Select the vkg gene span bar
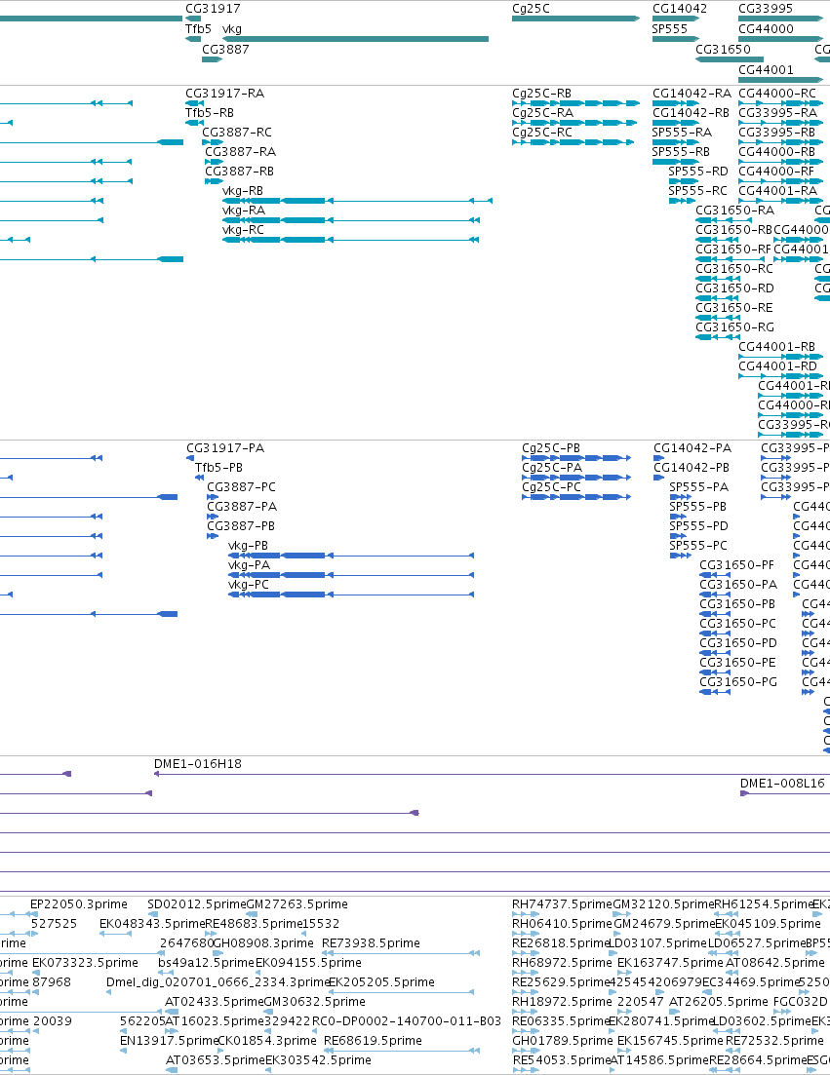The width and height of the screenshot is (830, 1075). (x=355, y=39)
